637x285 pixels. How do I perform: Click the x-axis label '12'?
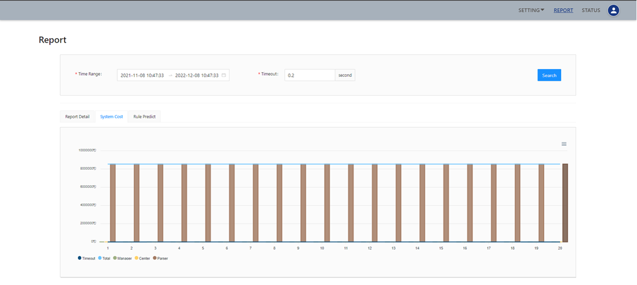370,247
